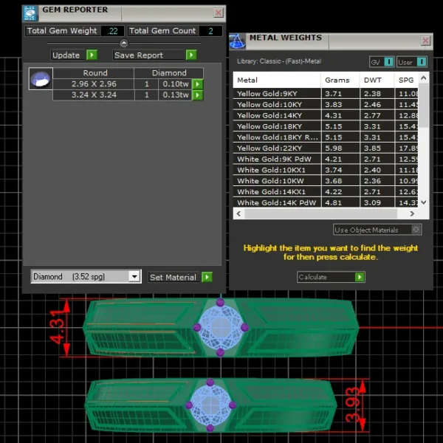
Task: Click the green arrow next to Update
Action: (92, 55)
